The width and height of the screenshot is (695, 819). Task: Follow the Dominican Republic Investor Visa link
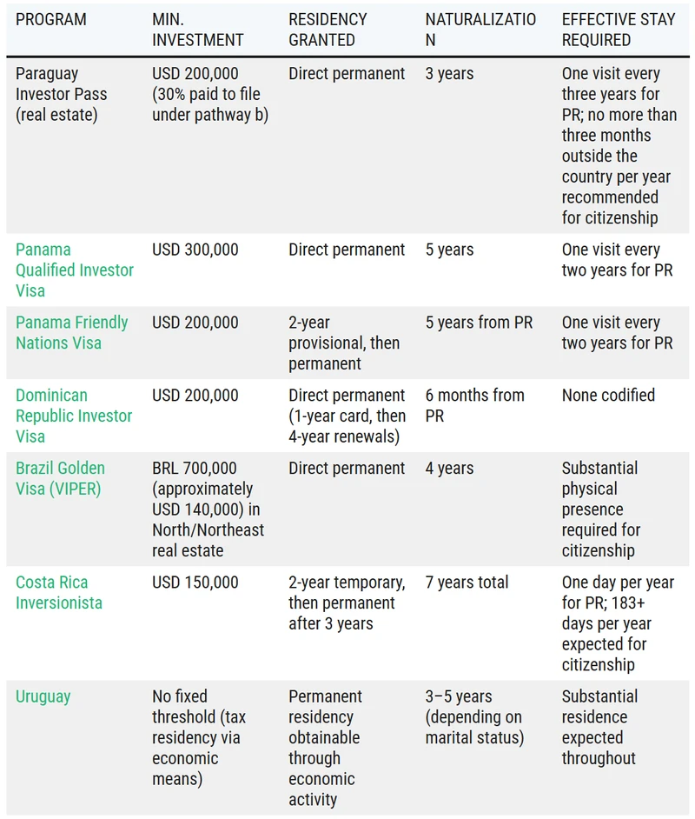tap(74, 416)
